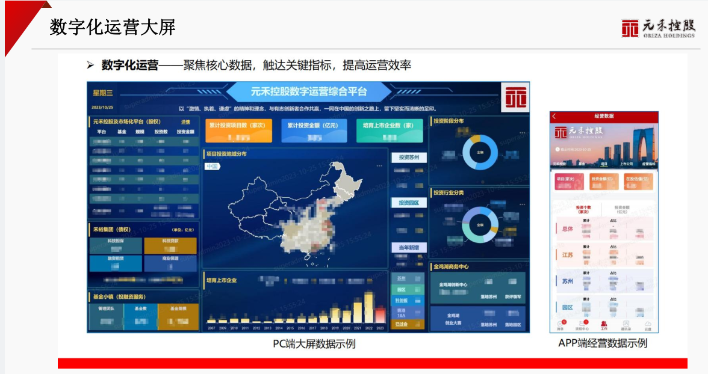Click the 基金数 tile in 基金小镇 panel
The image size is (708, 374).
141,317
